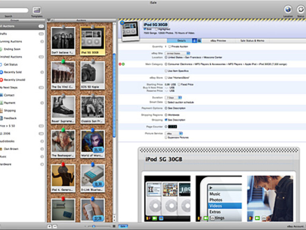Enable the Supersize Pictures checkbox
The width and height of the screenshot is (306, 230).
click(166, 138)
